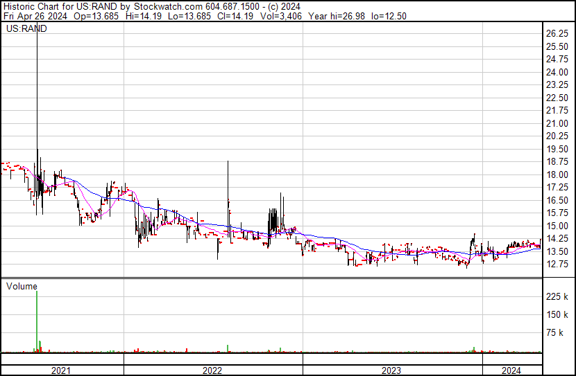Image resolution: width=576 pixels, height=376 pixels.
Task: Click the 19.50 price axis label
Action: pos(557,149)
